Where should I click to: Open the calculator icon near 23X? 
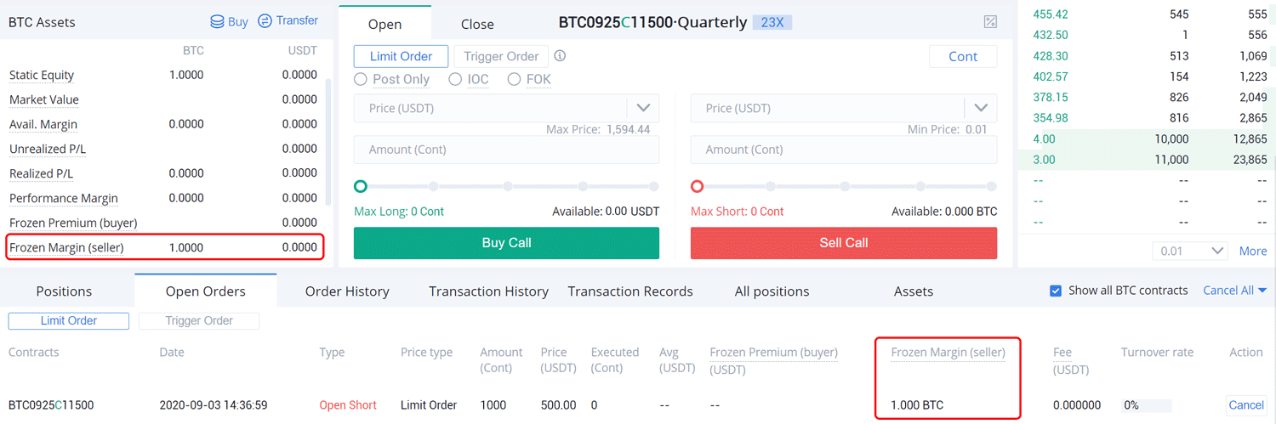(990, 22)
